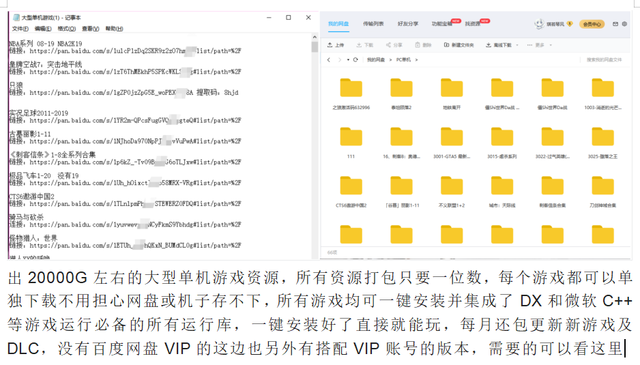Click the text line '皇牌空战7：突击地平线'

pos(45,65)
